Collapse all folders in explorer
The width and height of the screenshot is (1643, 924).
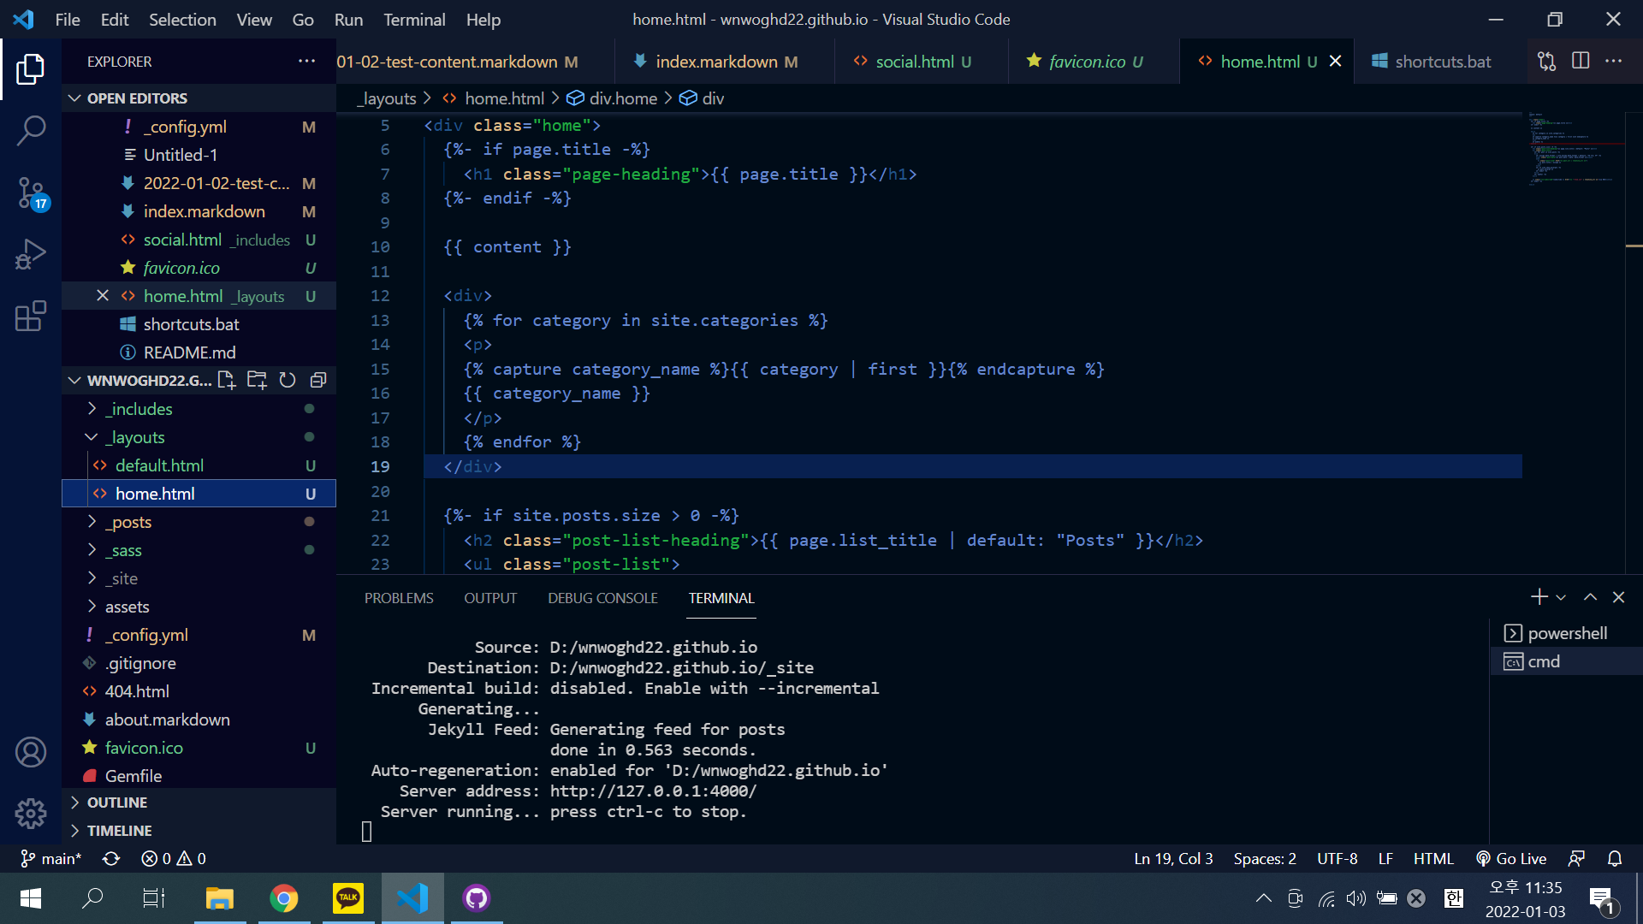click(x=318, y=380)
